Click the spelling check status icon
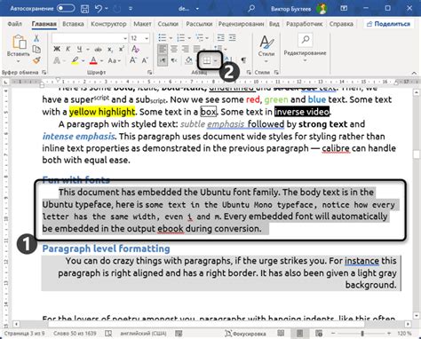This screenshot has height=339, width=421. tap(108, 334)
